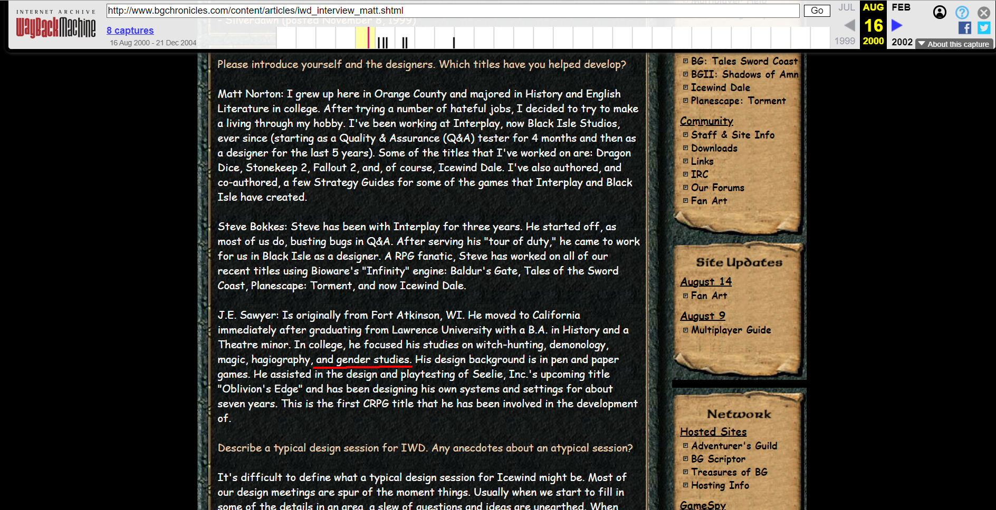The width and height of the screenshot is (996, 510).
Task: Open the Multiplayer Guide update
Action: pos(731,330)
